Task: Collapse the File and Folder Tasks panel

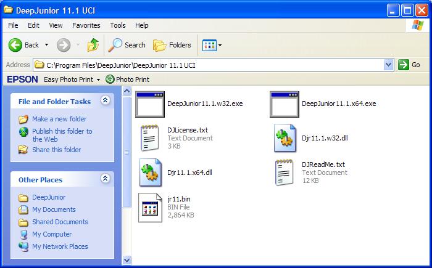Action: [105, 101]
